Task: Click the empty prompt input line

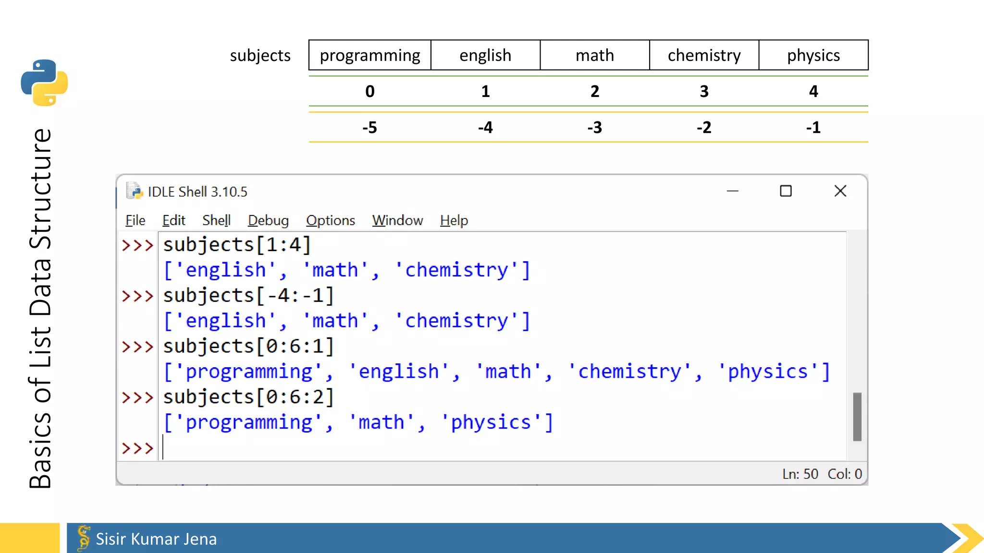Action: pos(502,448)
